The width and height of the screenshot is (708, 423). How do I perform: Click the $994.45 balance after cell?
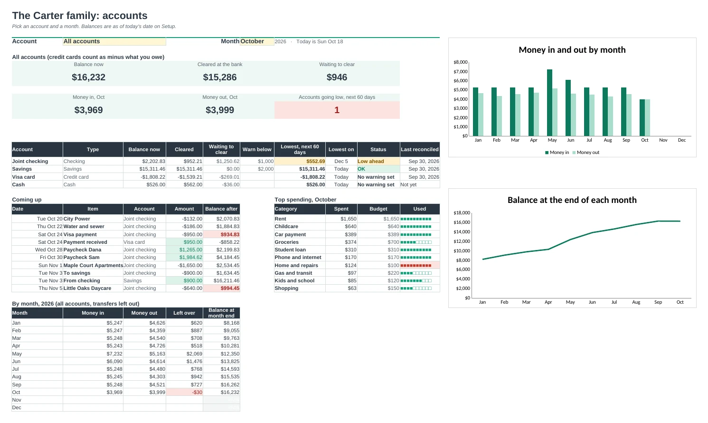pyautogui.click(x=221, y=288)
